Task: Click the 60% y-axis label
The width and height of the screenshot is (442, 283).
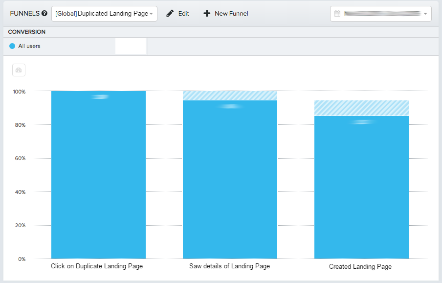Action: (20, 158)
